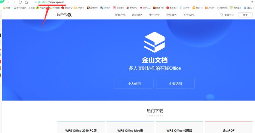This screenshot has height=133, width=255.
Task: Choose the 个人使用 button
Action: point(134,84)
